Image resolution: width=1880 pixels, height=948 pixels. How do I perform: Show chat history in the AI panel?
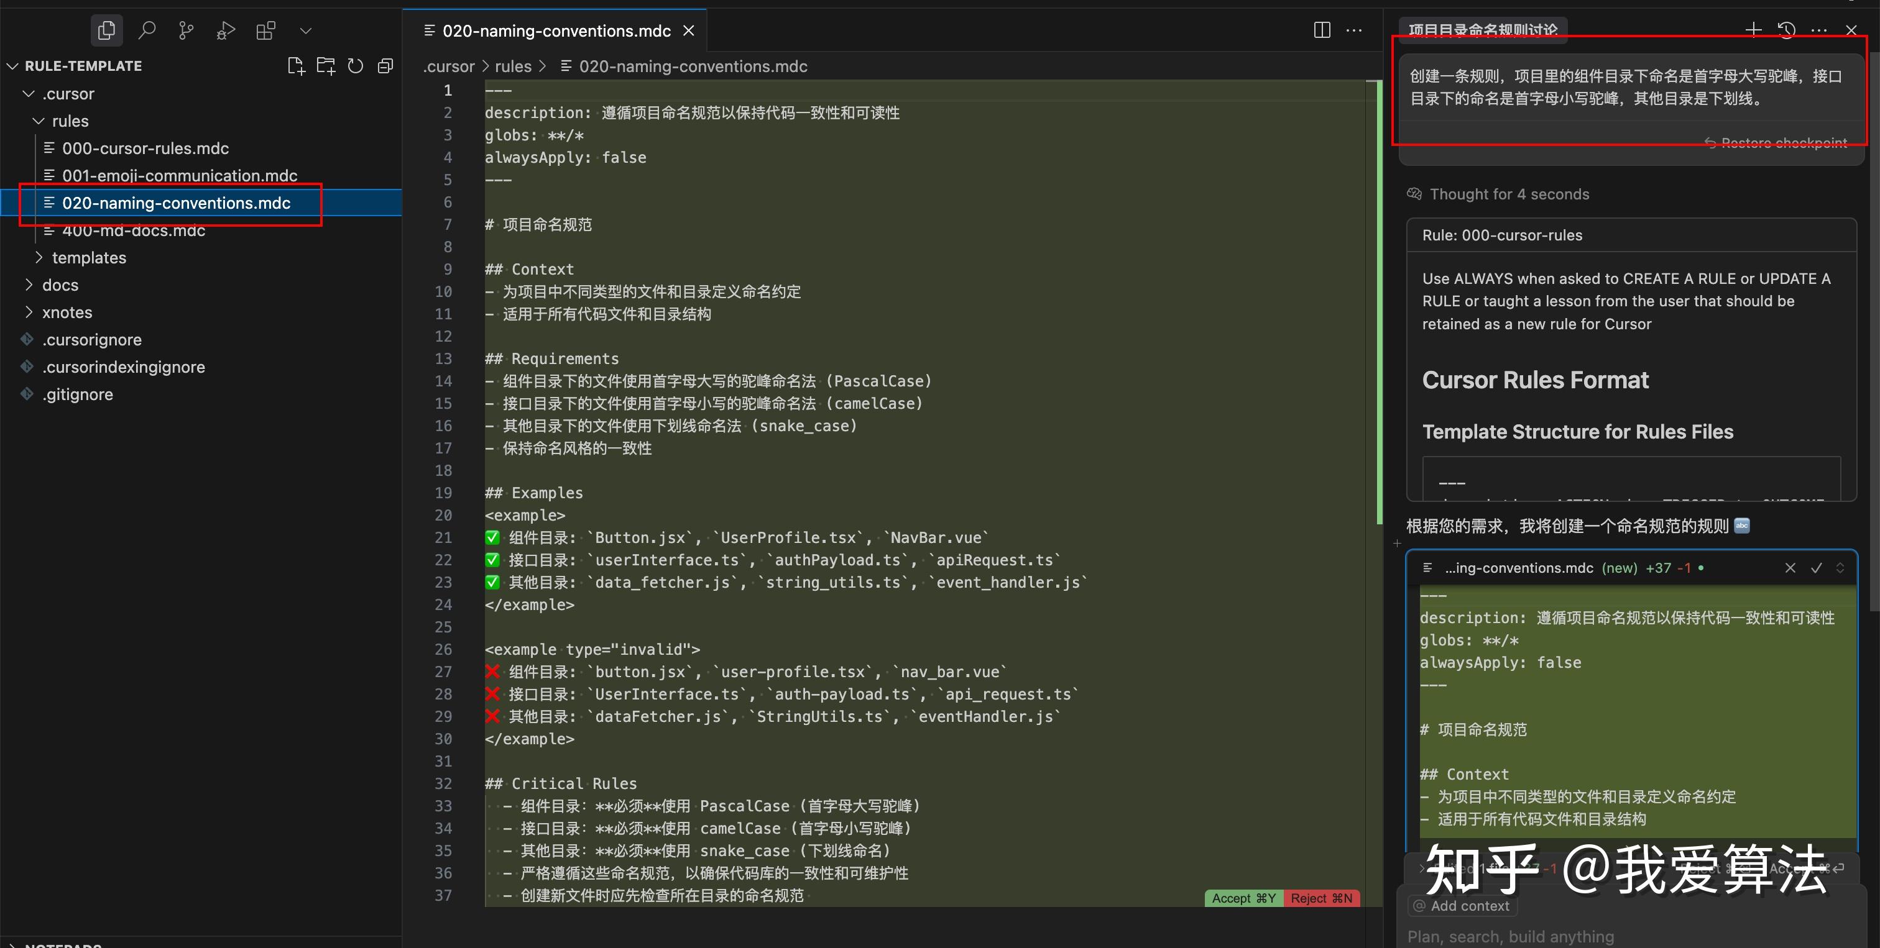[1786, 30]
